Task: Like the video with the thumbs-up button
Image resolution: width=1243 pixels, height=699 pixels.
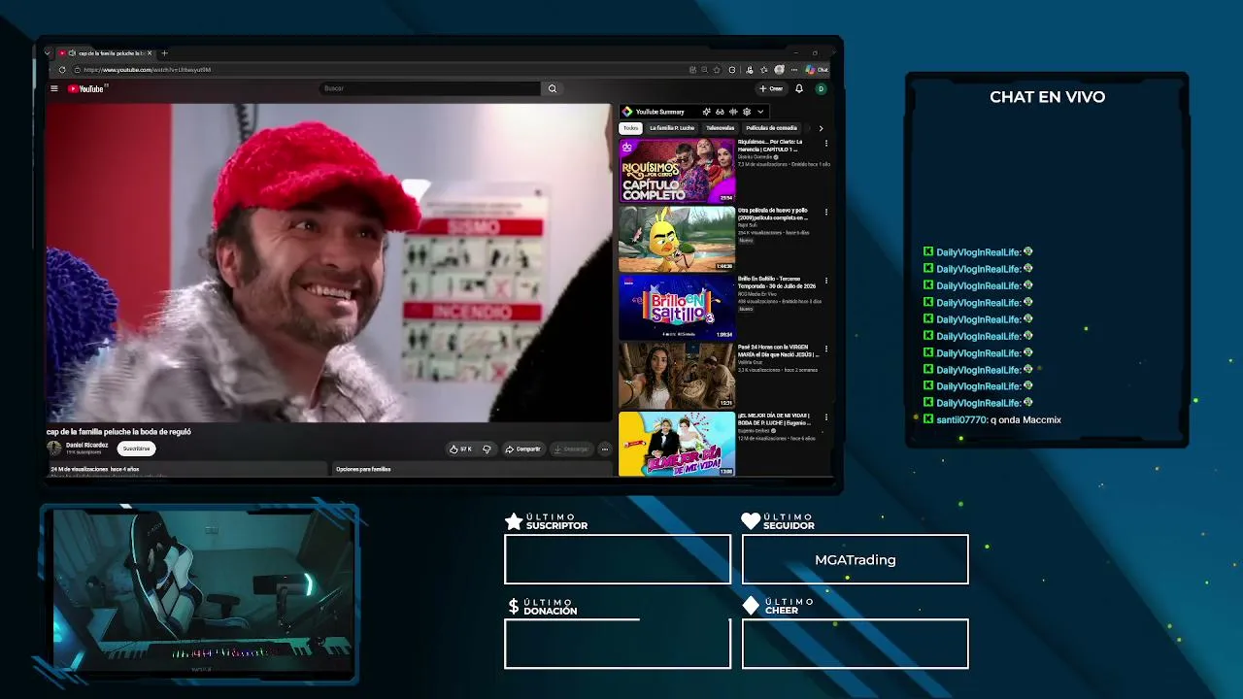Action: tap(460, 449)
